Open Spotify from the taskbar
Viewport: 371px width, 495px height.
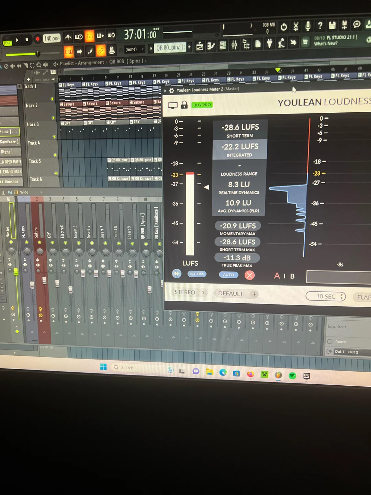pos(292,376)
